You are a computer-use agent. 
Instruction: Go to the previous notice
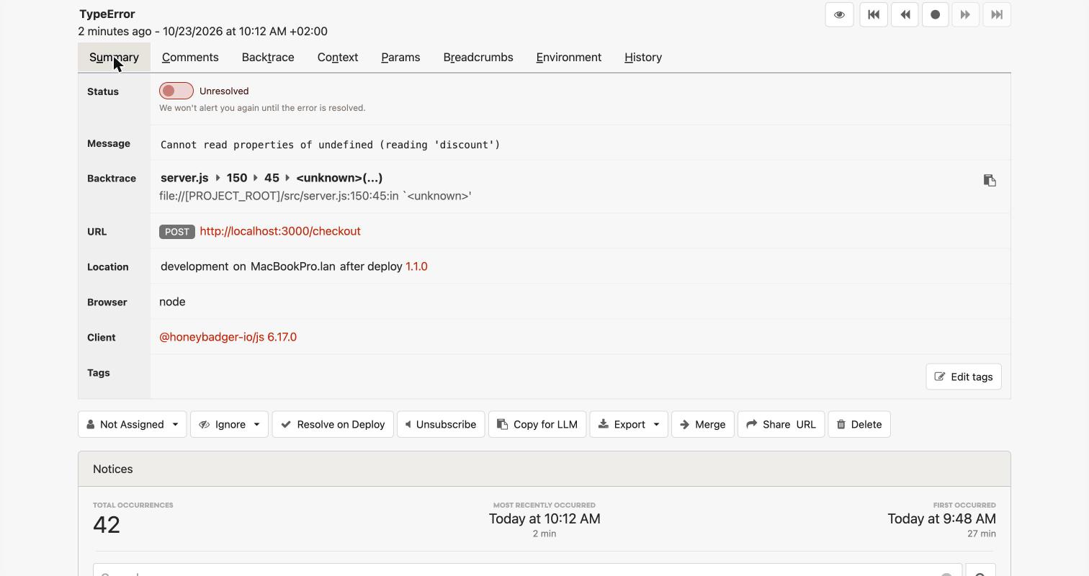coord(905,14)
